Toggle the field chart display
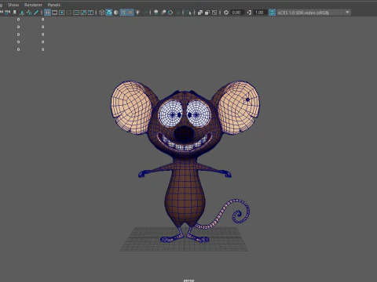The image size is (377, 282). (x=76, y=13)
